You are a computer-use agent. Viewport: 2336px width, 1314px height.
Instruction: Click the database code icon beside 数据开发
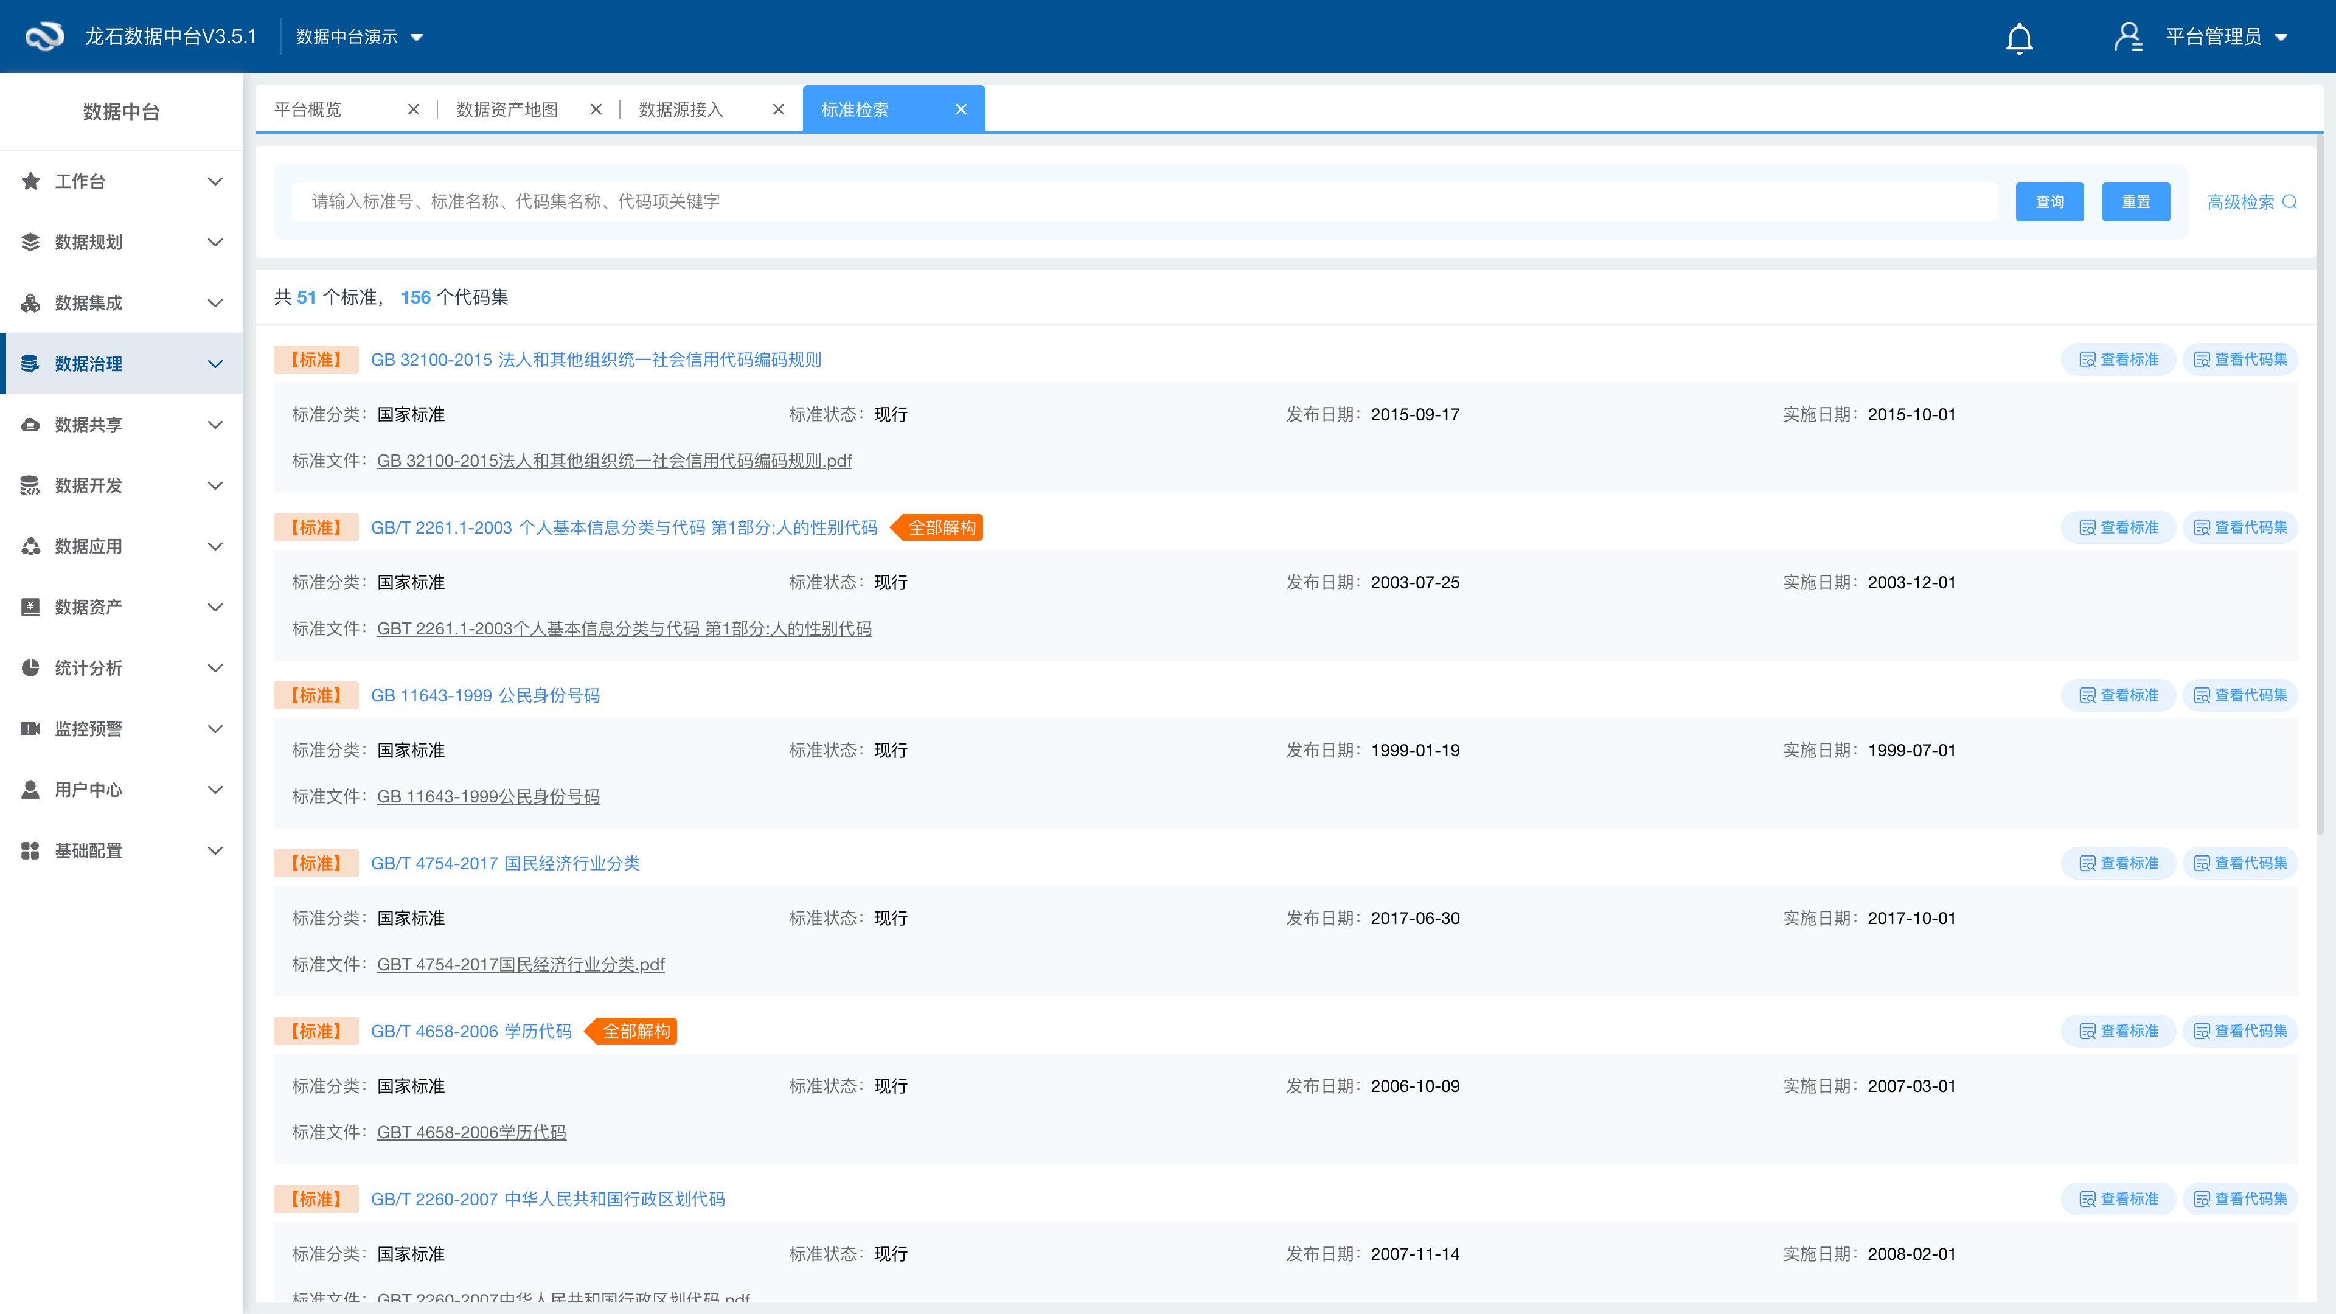click(31, 485)
